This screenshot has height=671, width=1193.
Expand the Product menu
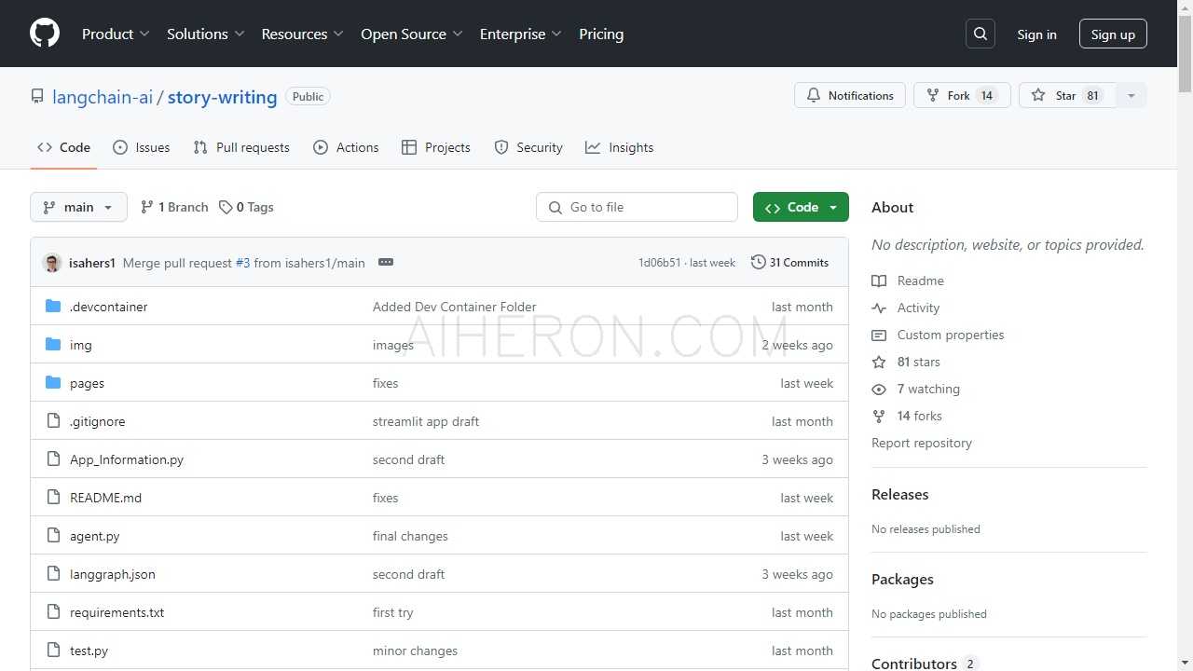tap(116, 34)
